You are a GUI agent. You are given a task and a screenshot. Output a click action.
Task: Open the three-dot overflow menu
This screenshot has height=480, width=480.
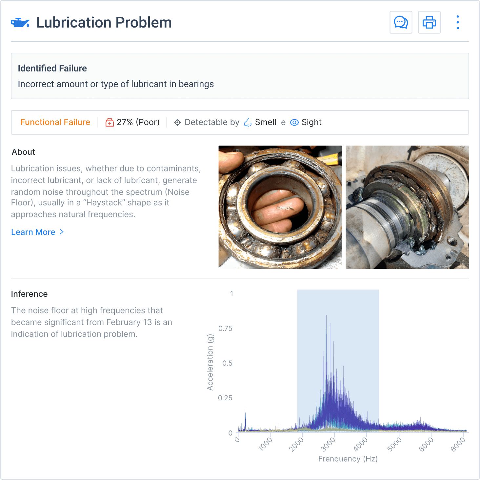[x=458, y=22]
